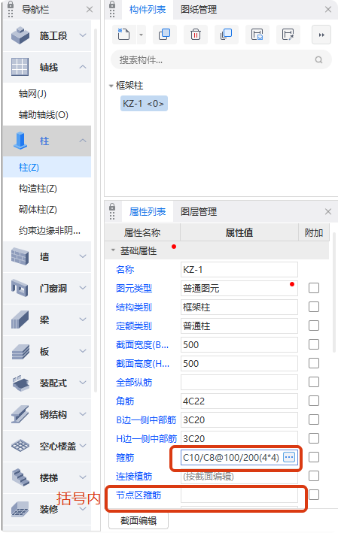Click the 搜索构件 search field
The width and height of the screenshot is (338, 533).
(221, 60)
